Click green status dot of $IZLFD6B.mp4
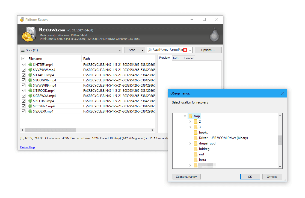The image size is (305, 198). coord(30,101)
